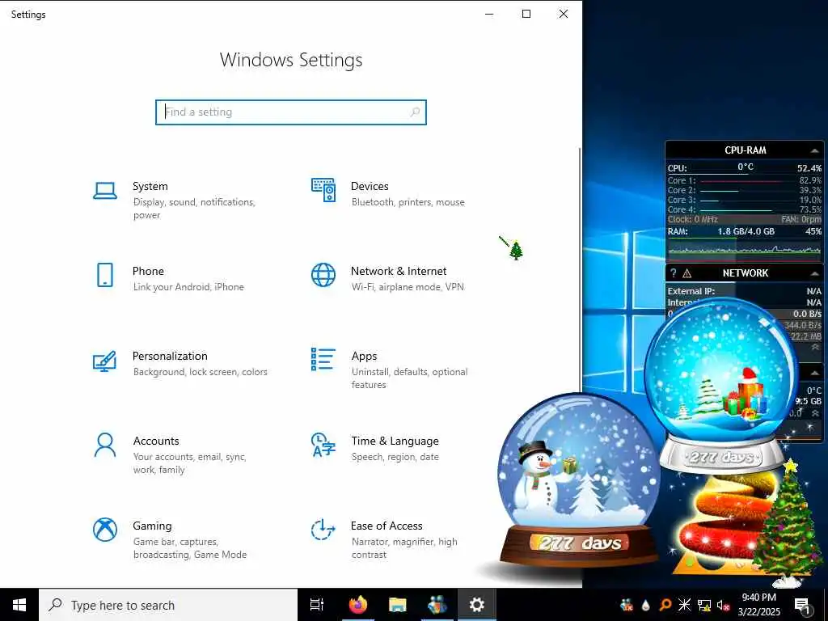Click the FAN: 0rpm reading

(801, 219)
